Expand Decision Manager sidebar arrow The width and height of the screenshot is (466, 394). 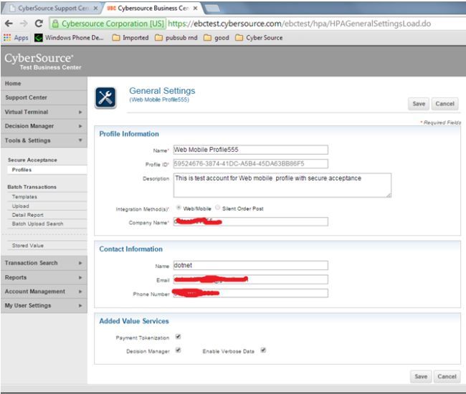(x=80, y=126)
